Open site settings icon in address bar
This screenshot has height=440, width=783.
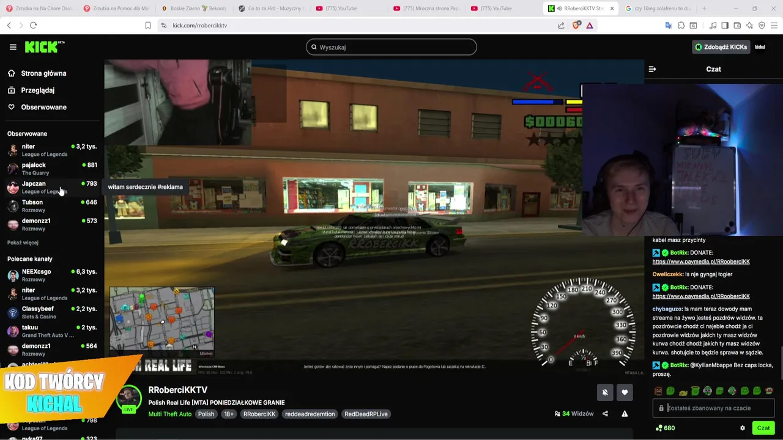pyautogui.click(x=163, y=25)
